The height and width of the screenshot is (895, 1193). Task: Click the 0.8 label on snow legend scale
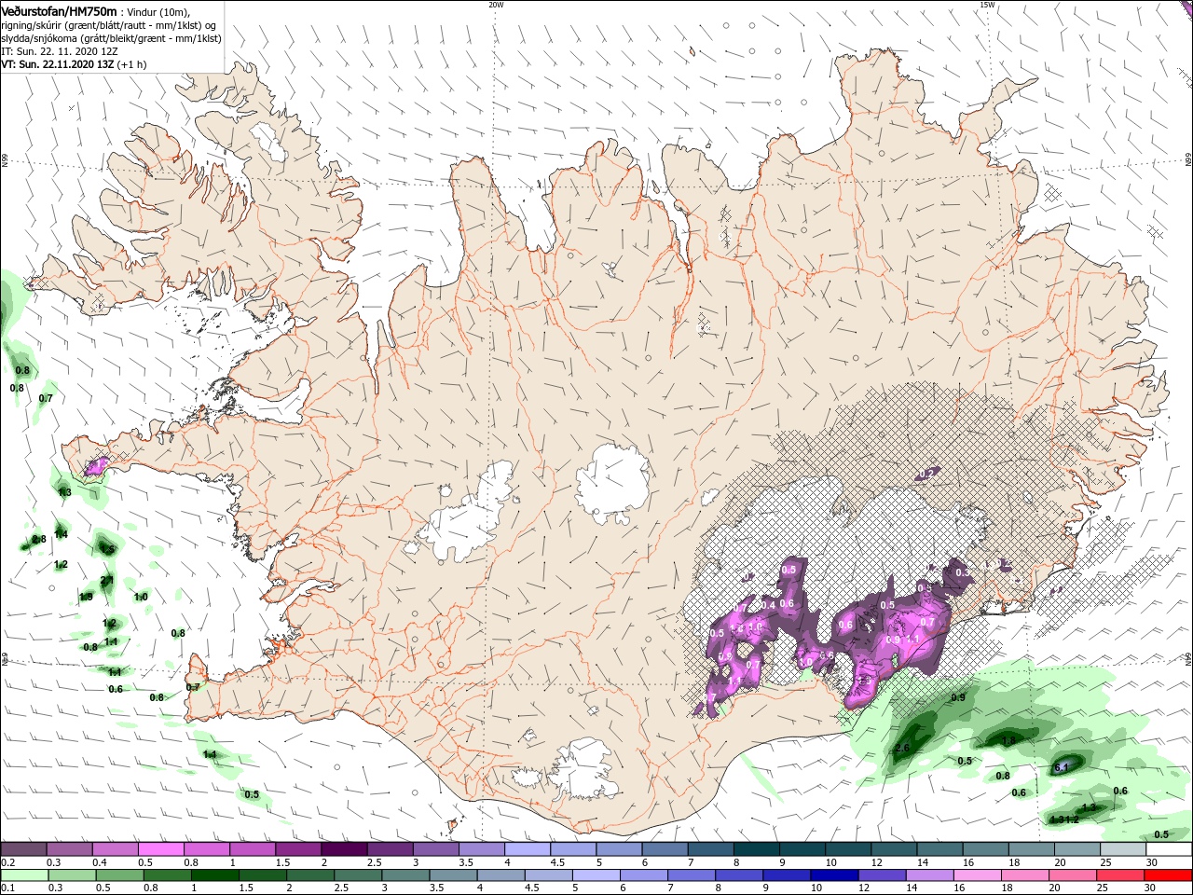tap(191, 862)
